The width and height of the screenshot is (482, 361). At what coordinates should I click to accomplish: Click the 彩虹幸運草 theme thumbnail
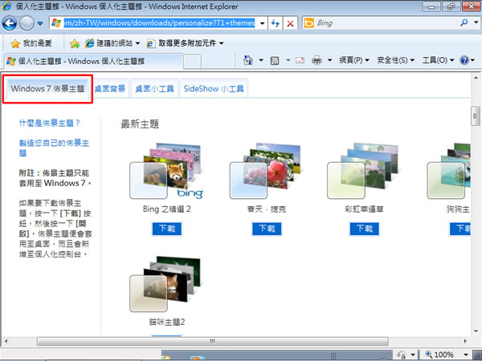coord(363,171)
